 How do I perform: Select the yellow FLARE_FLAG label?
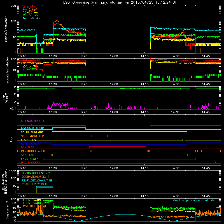click(x=29, y=140)
